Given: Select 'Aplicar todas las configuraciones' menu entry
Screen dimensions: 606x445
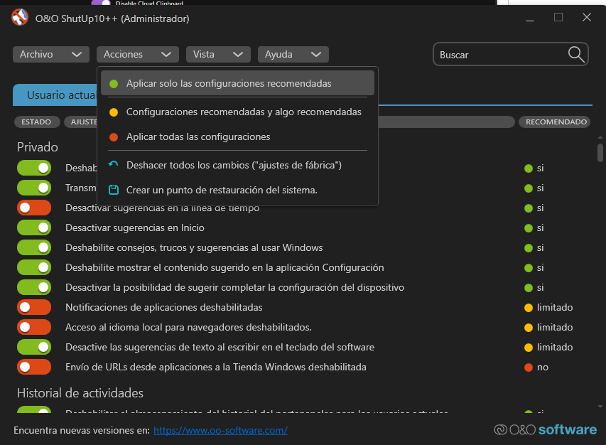Looking at the screenshot, I should (198, 136).
